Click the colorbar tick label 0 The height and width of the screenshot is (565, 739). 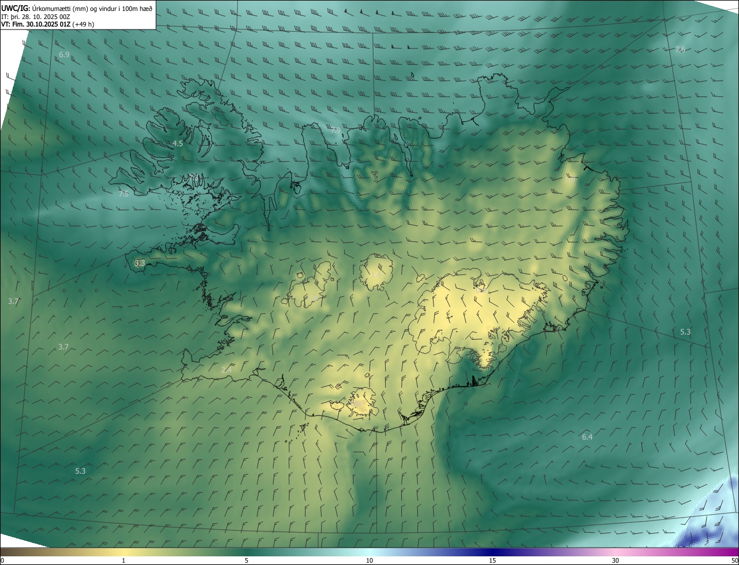(x=2, y=561)
